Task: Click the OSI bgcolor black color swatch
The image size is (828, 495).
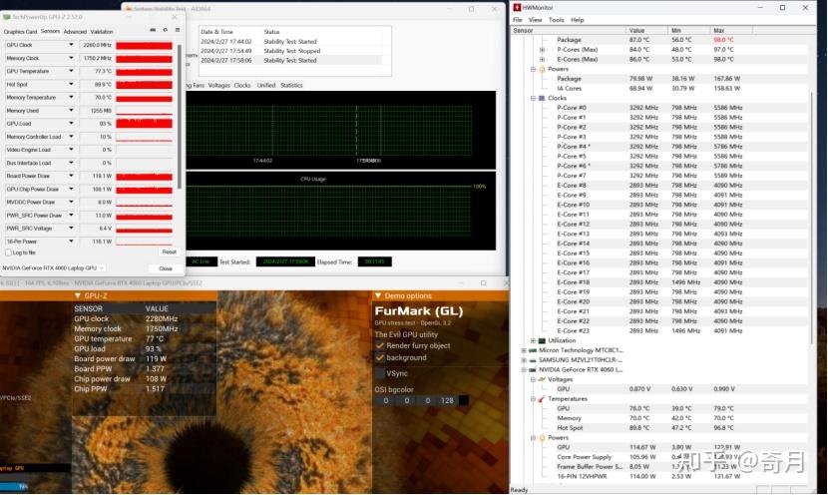Action: (x=464, y=400)
